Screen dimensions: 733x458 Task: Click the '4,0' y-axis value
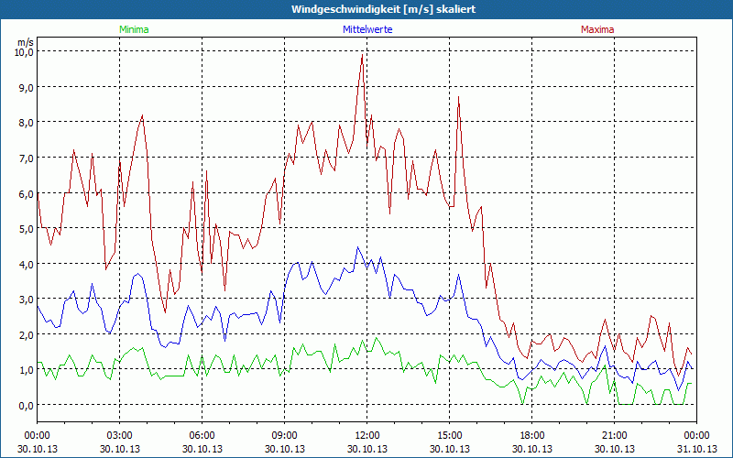coord(27,264)
